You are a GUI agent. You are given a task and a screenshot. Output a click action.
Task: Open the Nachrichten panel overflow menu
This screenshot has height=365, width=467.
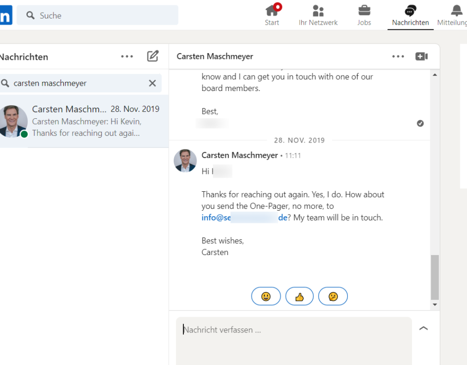point(126,56)
